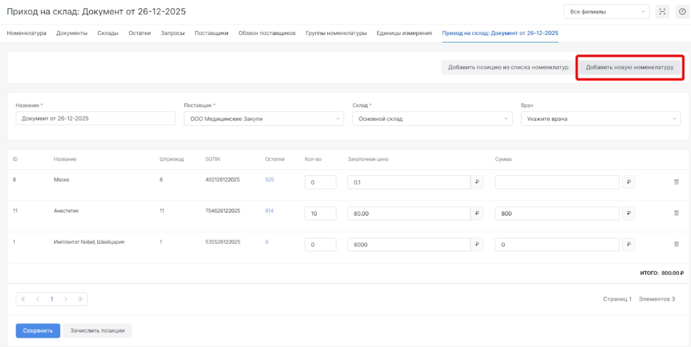Open the Поставщик dropdown
Screen dimensions: 691x347
click(x=264, y=119)
